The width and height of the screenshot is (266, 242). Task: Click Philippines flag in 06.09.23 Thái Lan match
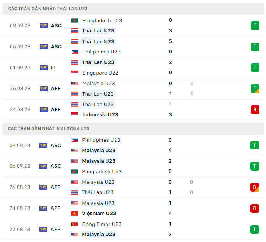(75, 52)
